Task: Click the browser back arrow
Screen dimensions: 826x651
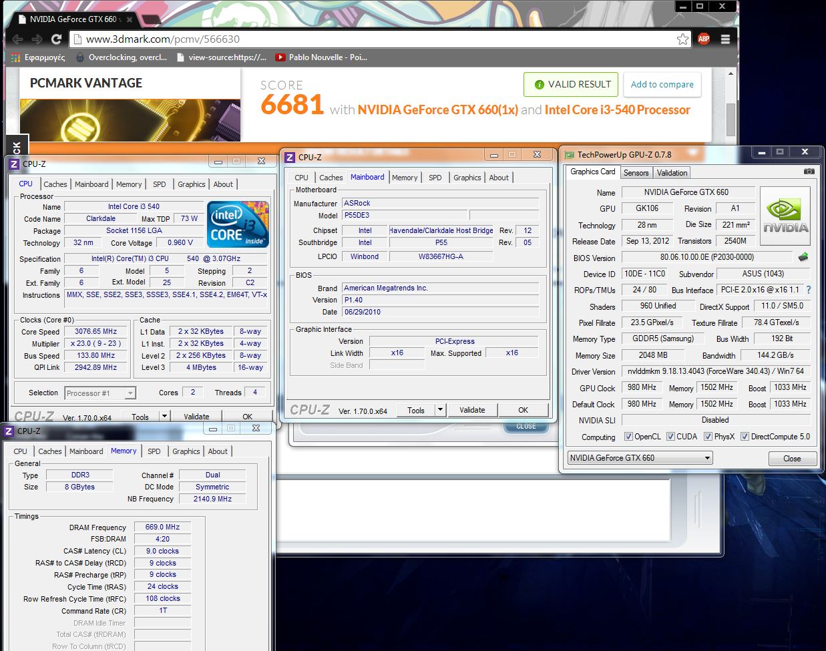Action: click(x=17, y=39)
